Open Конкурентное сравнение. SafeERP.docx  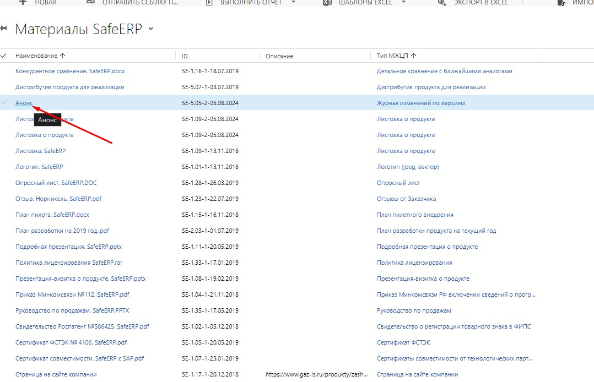pos(70,71)
